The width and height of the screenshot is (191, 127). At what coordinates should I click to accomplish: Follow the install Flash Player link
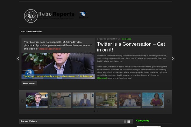[x=50, y=49]
